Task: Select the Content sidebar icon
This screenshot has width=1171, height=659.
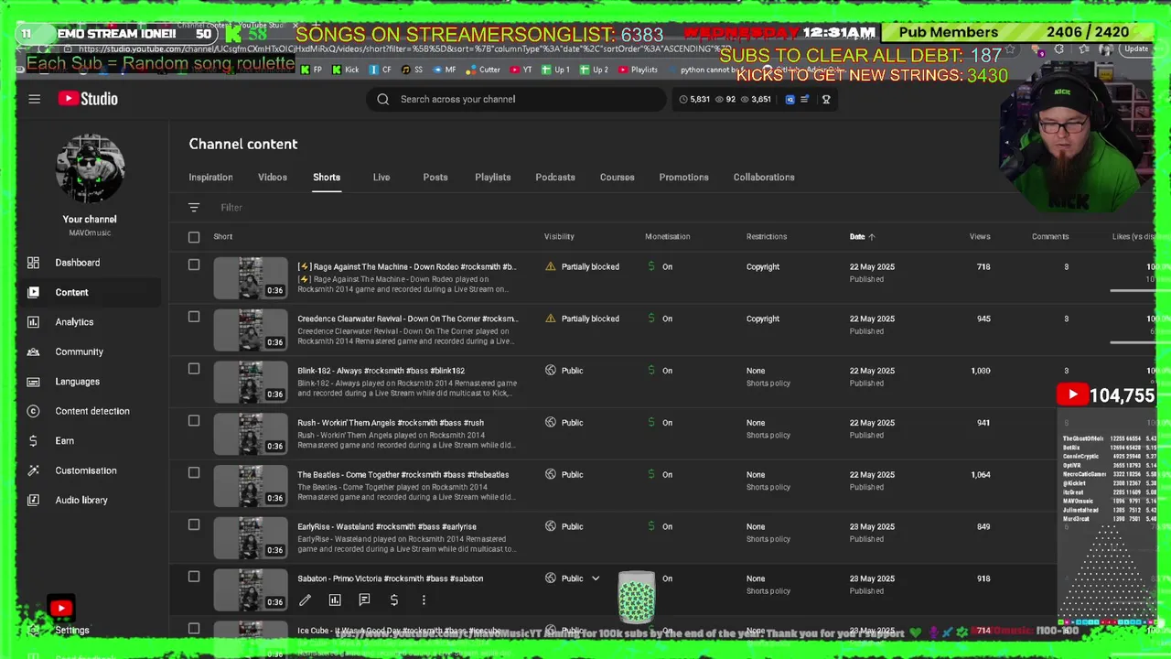Action: pyautogui.click(x=33, y=292)
